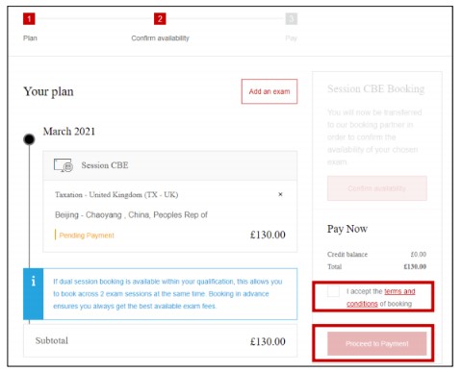
Task: Click the Pending Payment status label
Action: point(87,236)
